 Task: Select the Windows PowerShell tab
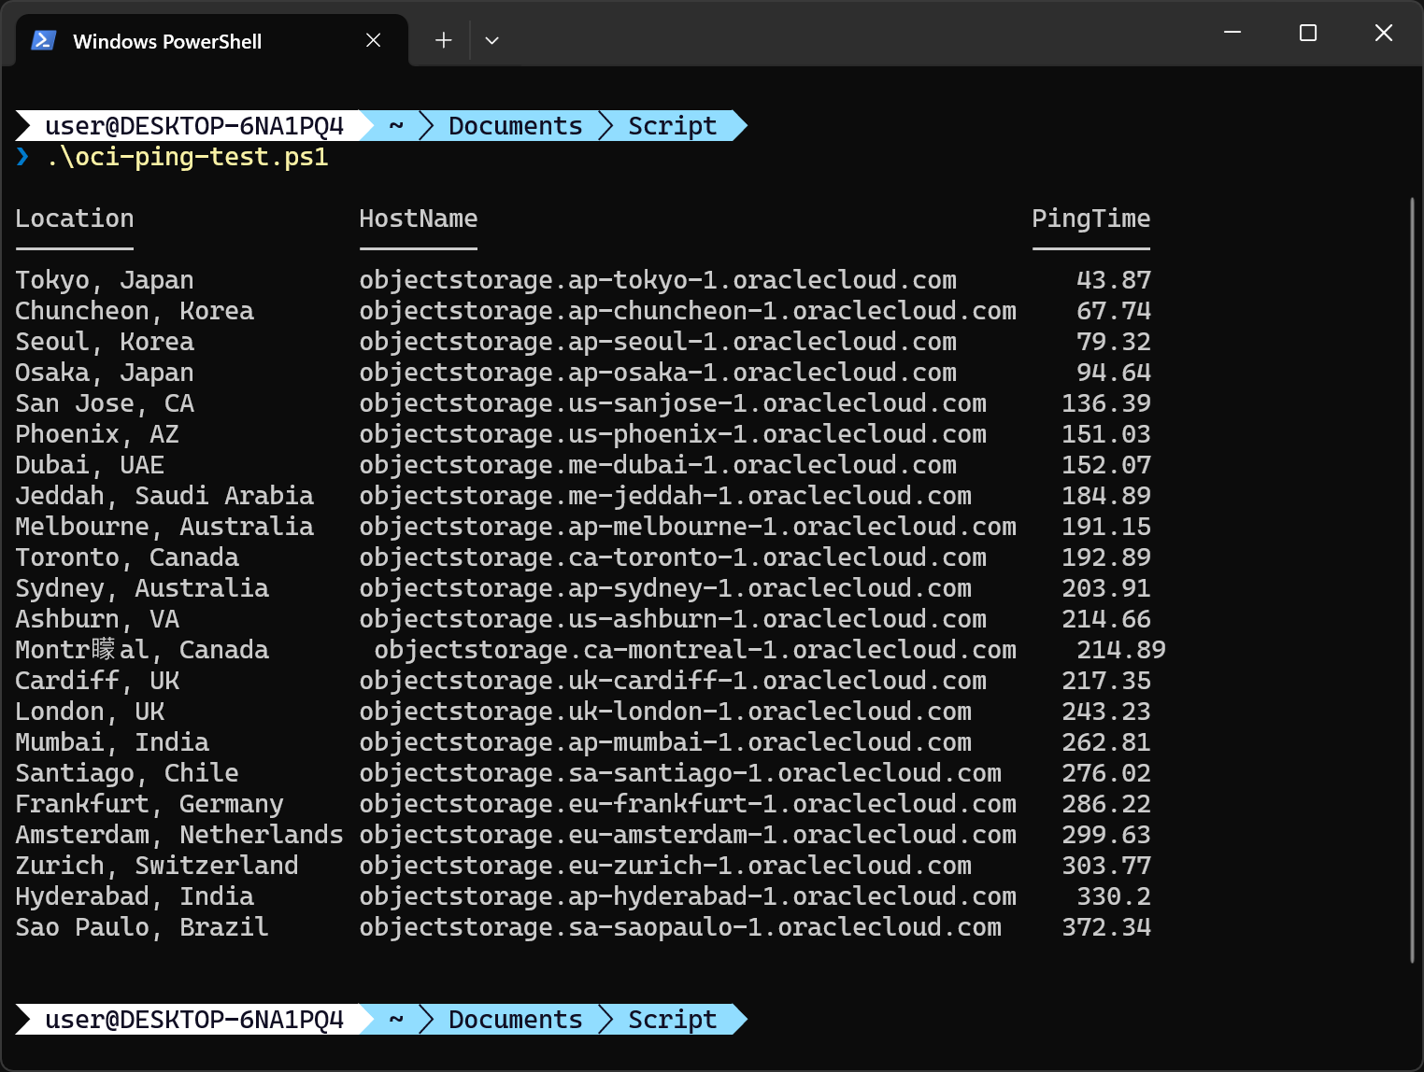[168, 41]
